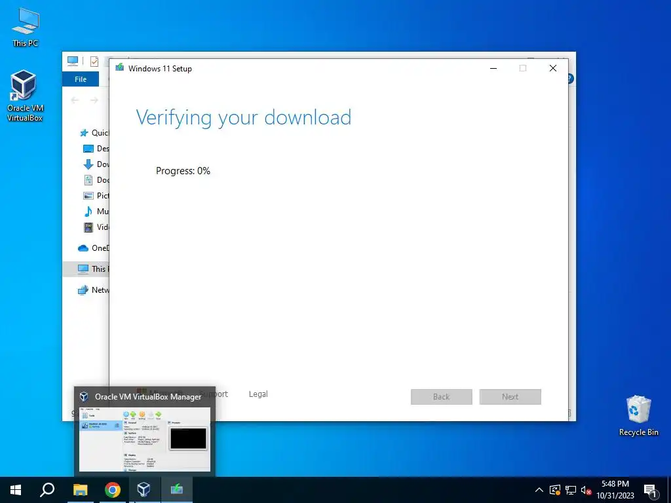
Task: Open File tab in File Explorer
Action: coord(81,79)
